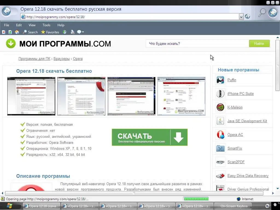
Task: Open the Help menu
Action: pos(61,25)
